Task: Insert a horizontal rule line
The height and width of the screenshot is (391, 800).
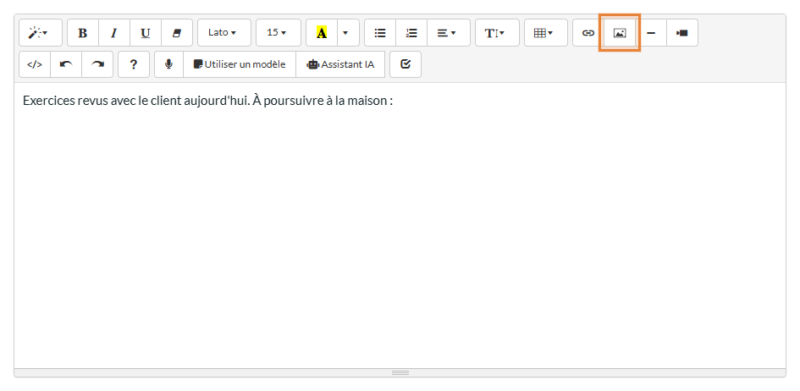Action: coord(651,33)
